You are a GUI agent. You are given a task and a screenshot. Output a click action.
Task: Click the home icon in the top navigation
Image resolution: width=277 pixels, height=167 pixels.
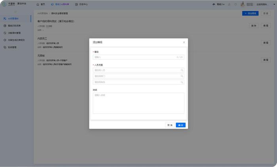click(38, 4)
